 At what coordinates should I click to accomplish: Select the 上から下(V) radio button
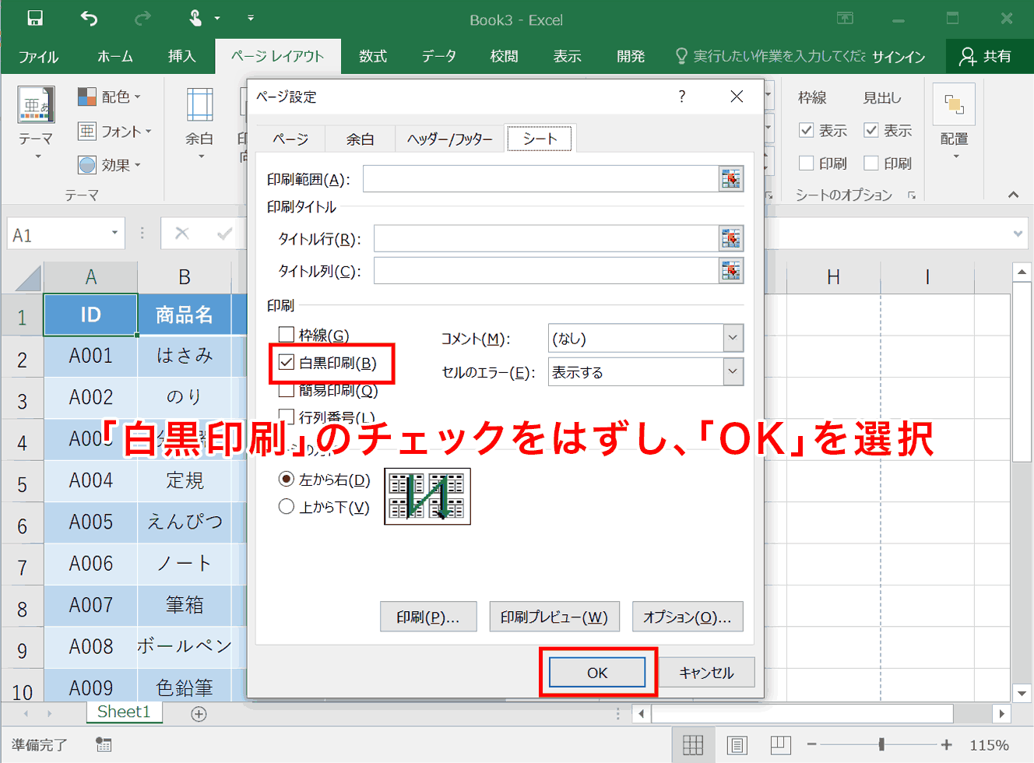(x=287, y=507)
